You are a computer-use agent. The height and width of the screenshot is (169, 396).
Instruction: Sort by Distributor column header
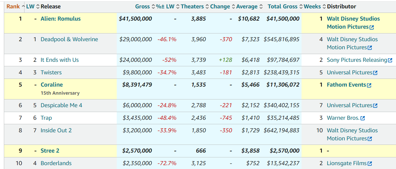tap(342, 6)
